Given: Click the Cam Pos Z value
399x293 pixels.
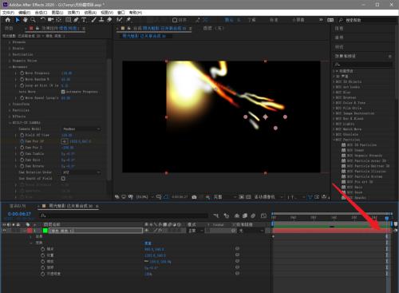Looking at the screenshot, I should pos(68,148).
